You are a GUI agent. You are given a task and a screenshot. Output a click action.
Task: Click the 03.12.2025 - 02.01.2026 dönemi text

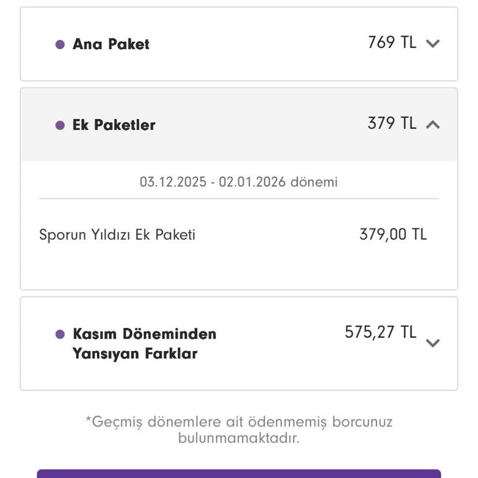(238, 182)
